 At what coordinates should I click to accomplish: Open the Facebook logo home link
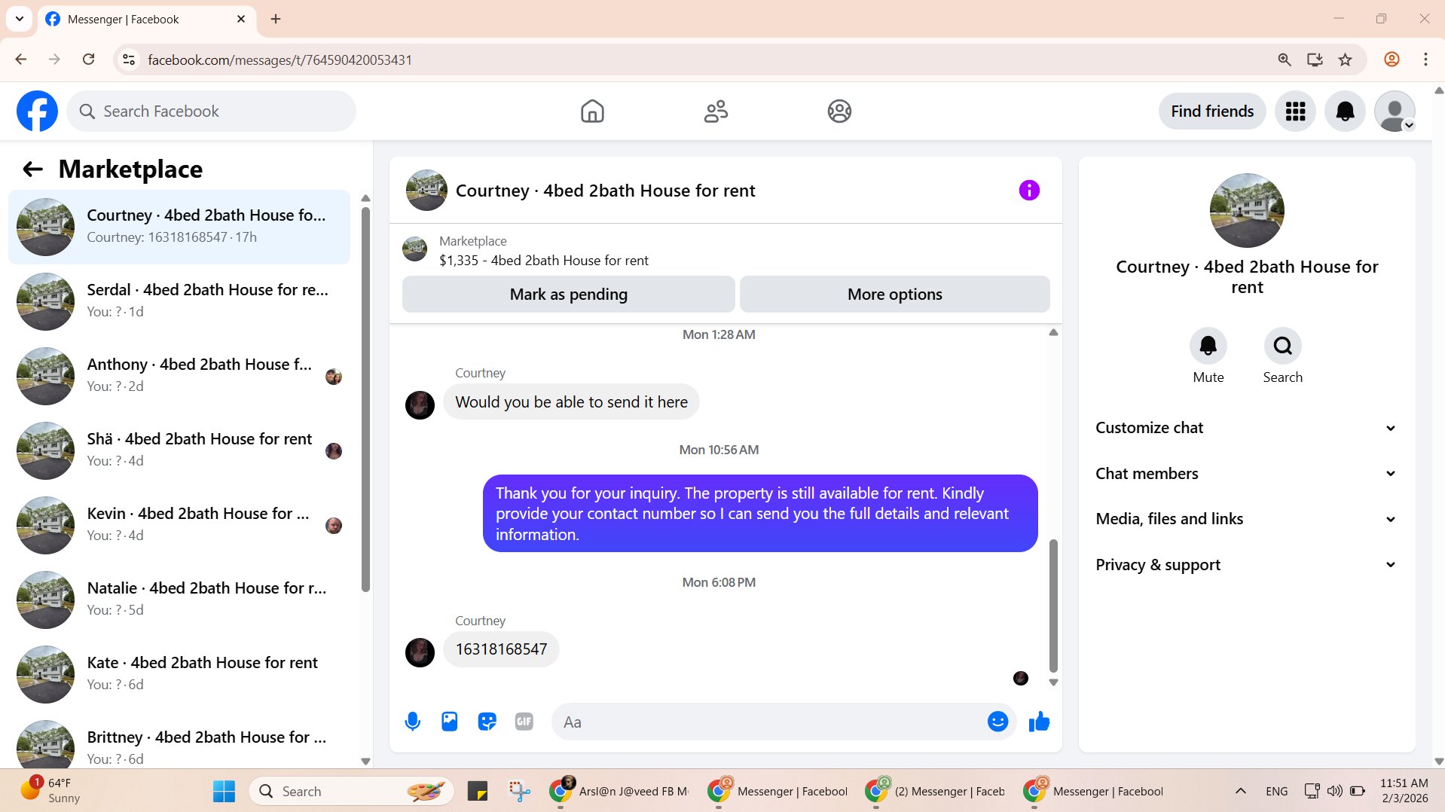(x=37, y=111)
